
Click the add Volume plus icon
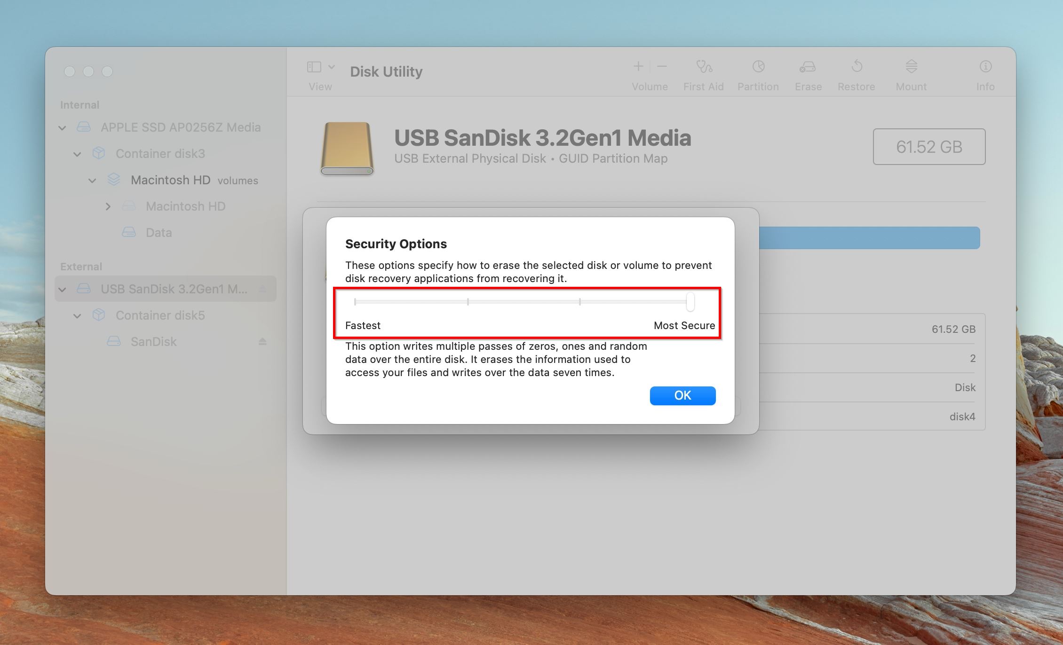(x=638, y=67)
